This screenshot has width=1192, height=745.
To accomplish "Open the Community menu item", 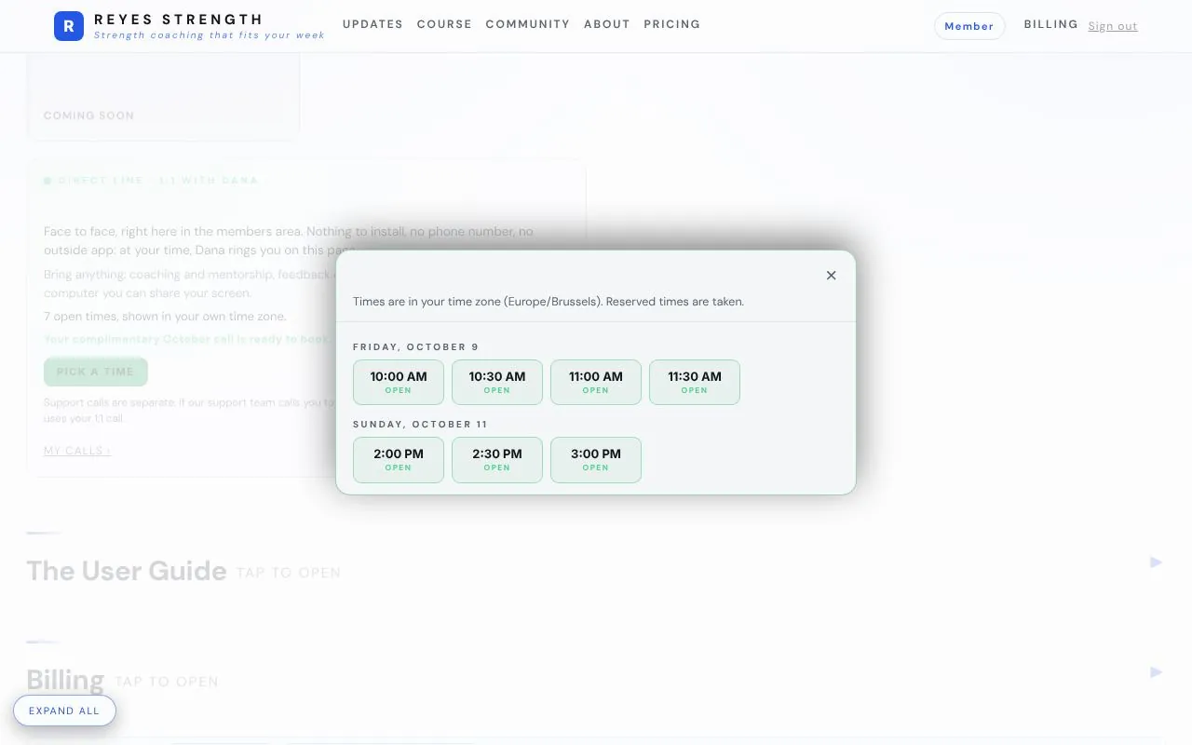I will pos(528,24).
